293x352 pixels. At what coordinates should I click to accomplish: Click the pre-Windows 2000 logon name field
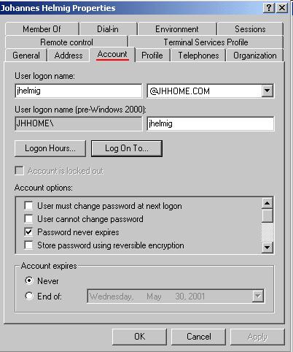[x=211, y=123]
